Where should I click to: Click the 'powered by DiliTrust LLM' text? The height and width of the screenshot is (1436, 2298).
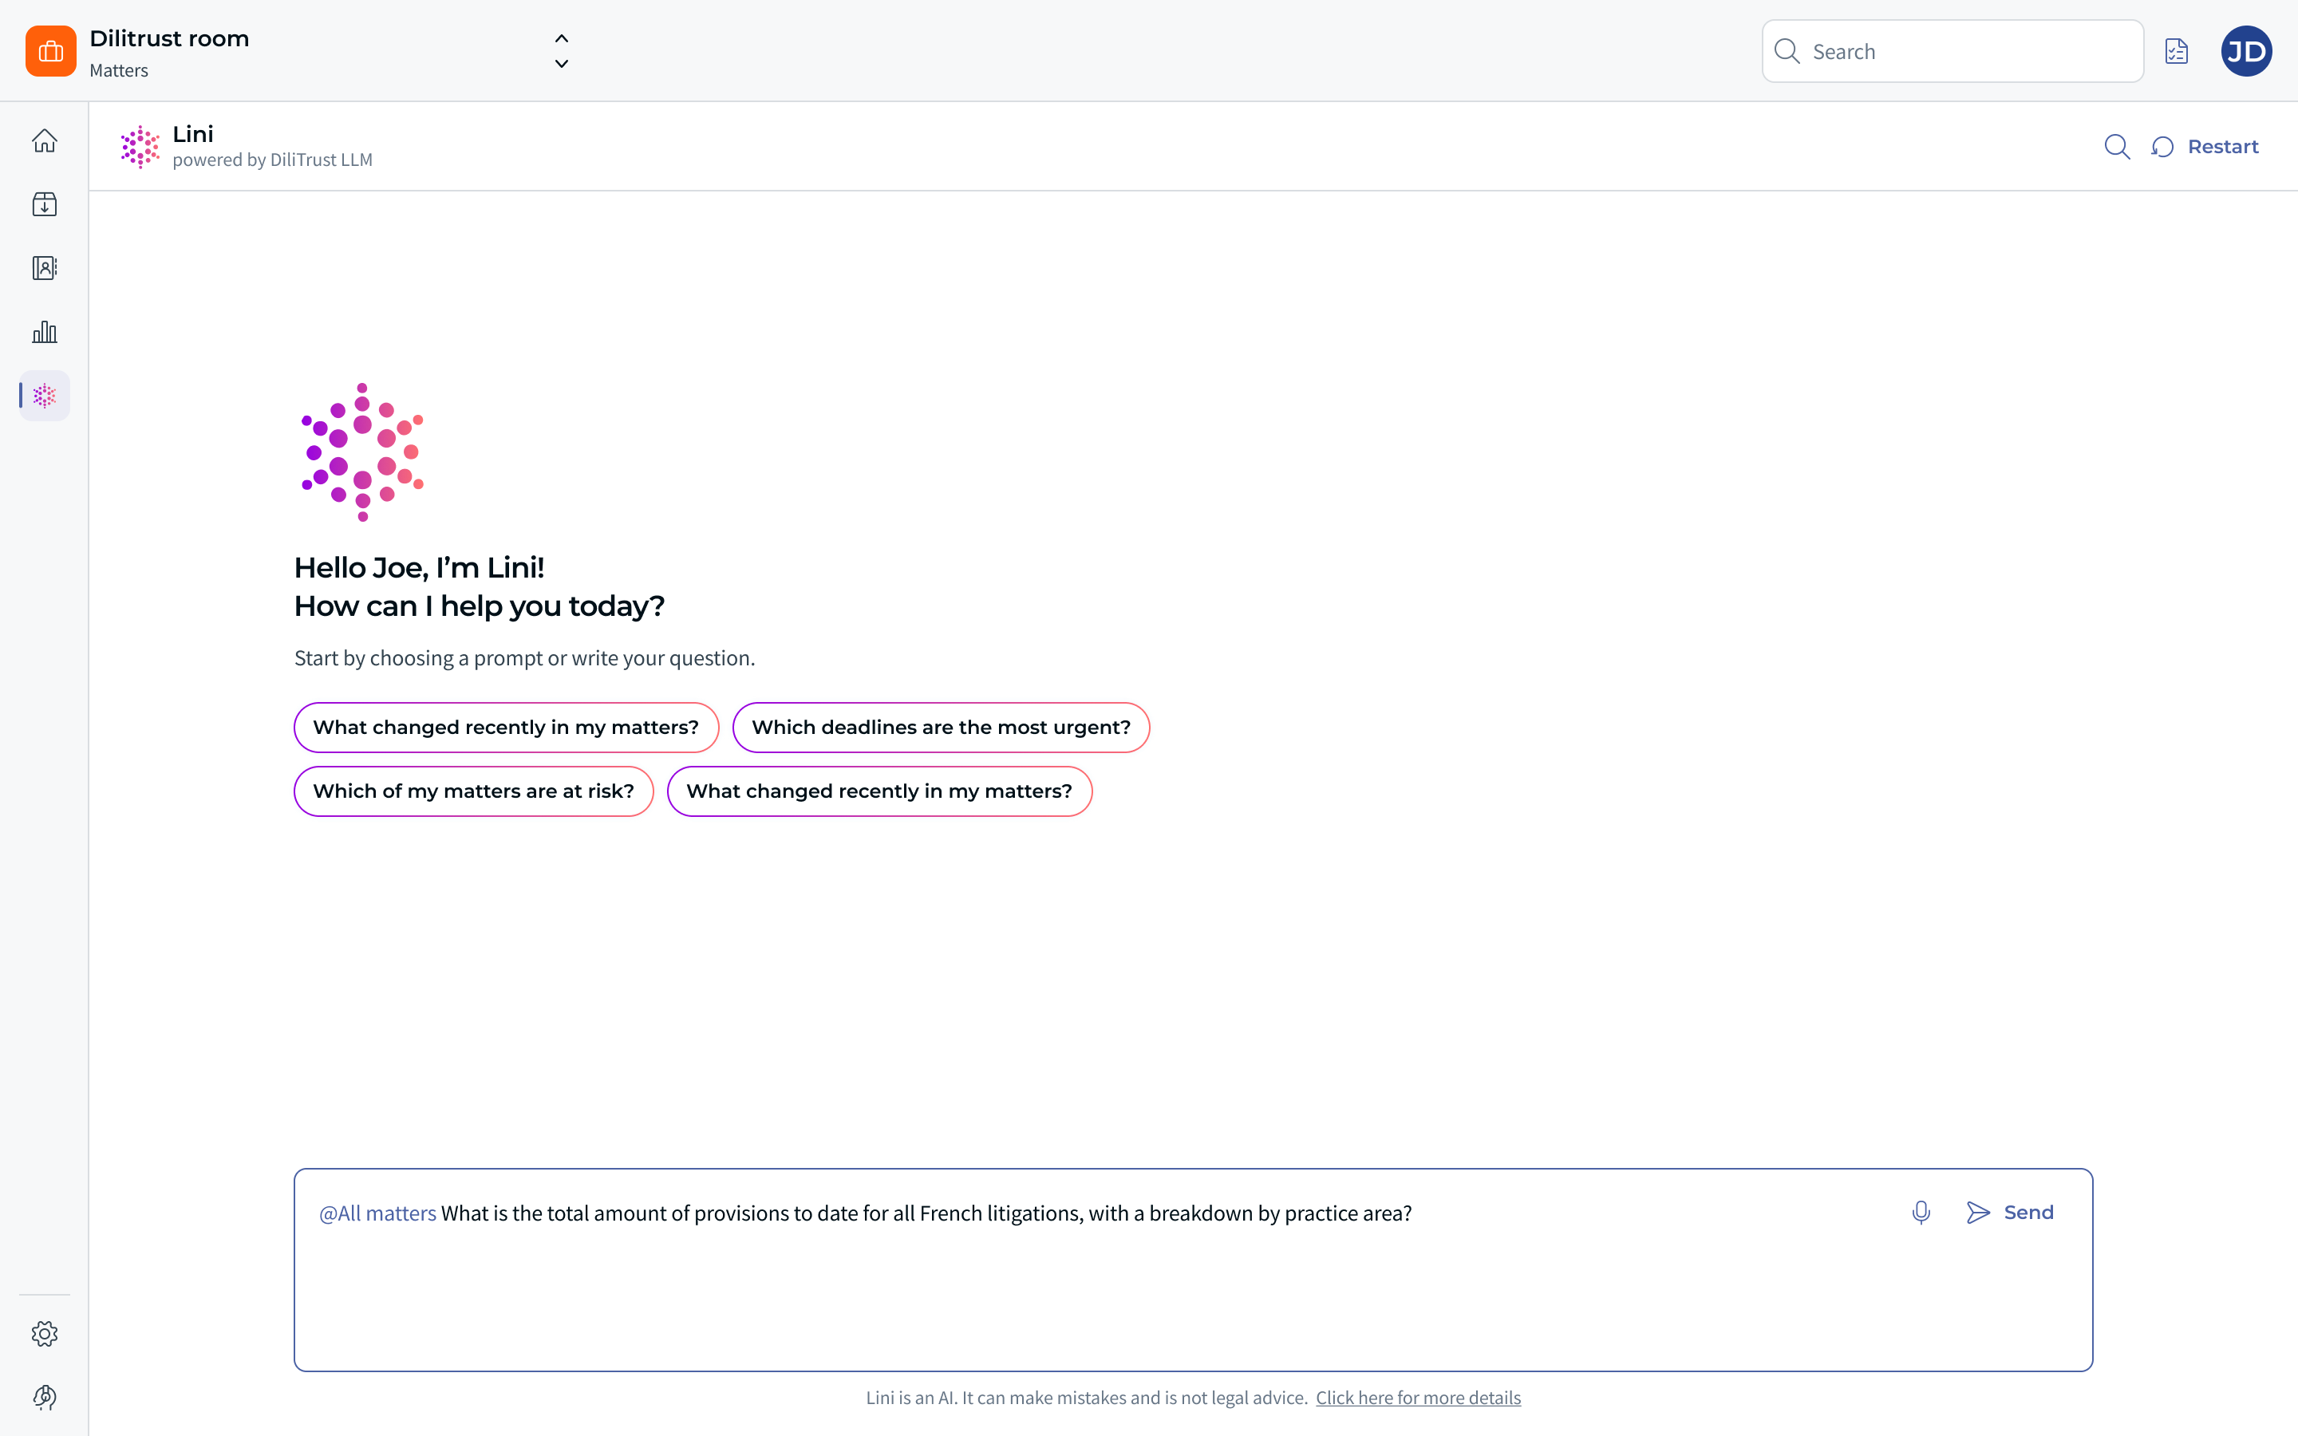pos(273,160)
